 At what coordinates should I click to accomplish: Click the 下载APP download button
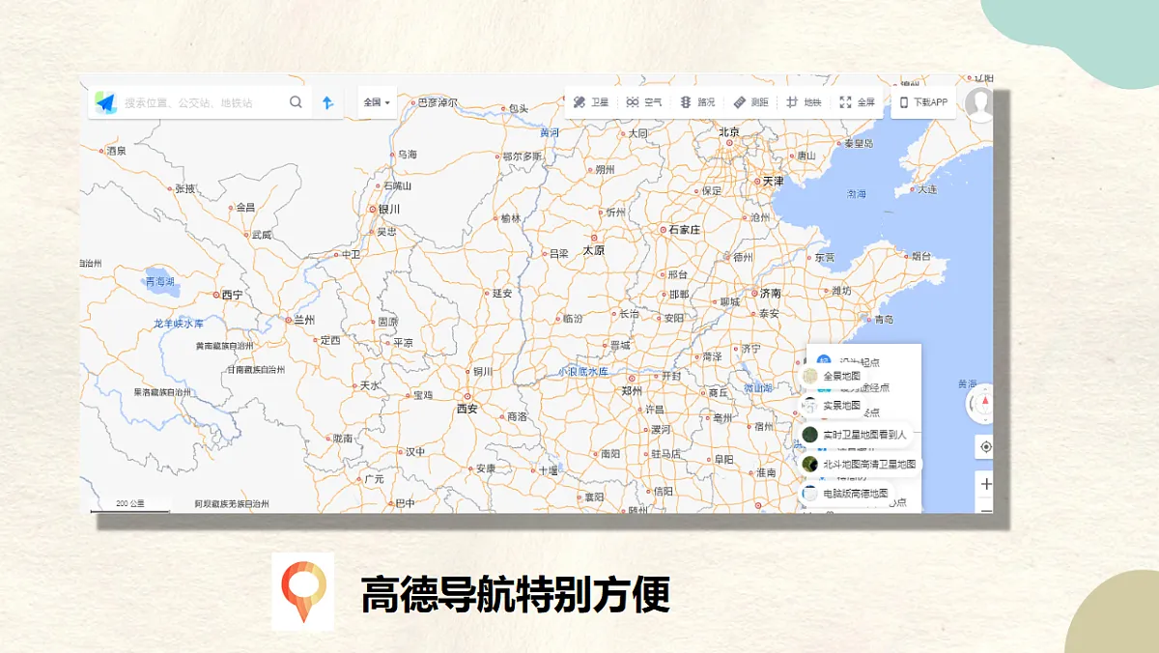923,102
